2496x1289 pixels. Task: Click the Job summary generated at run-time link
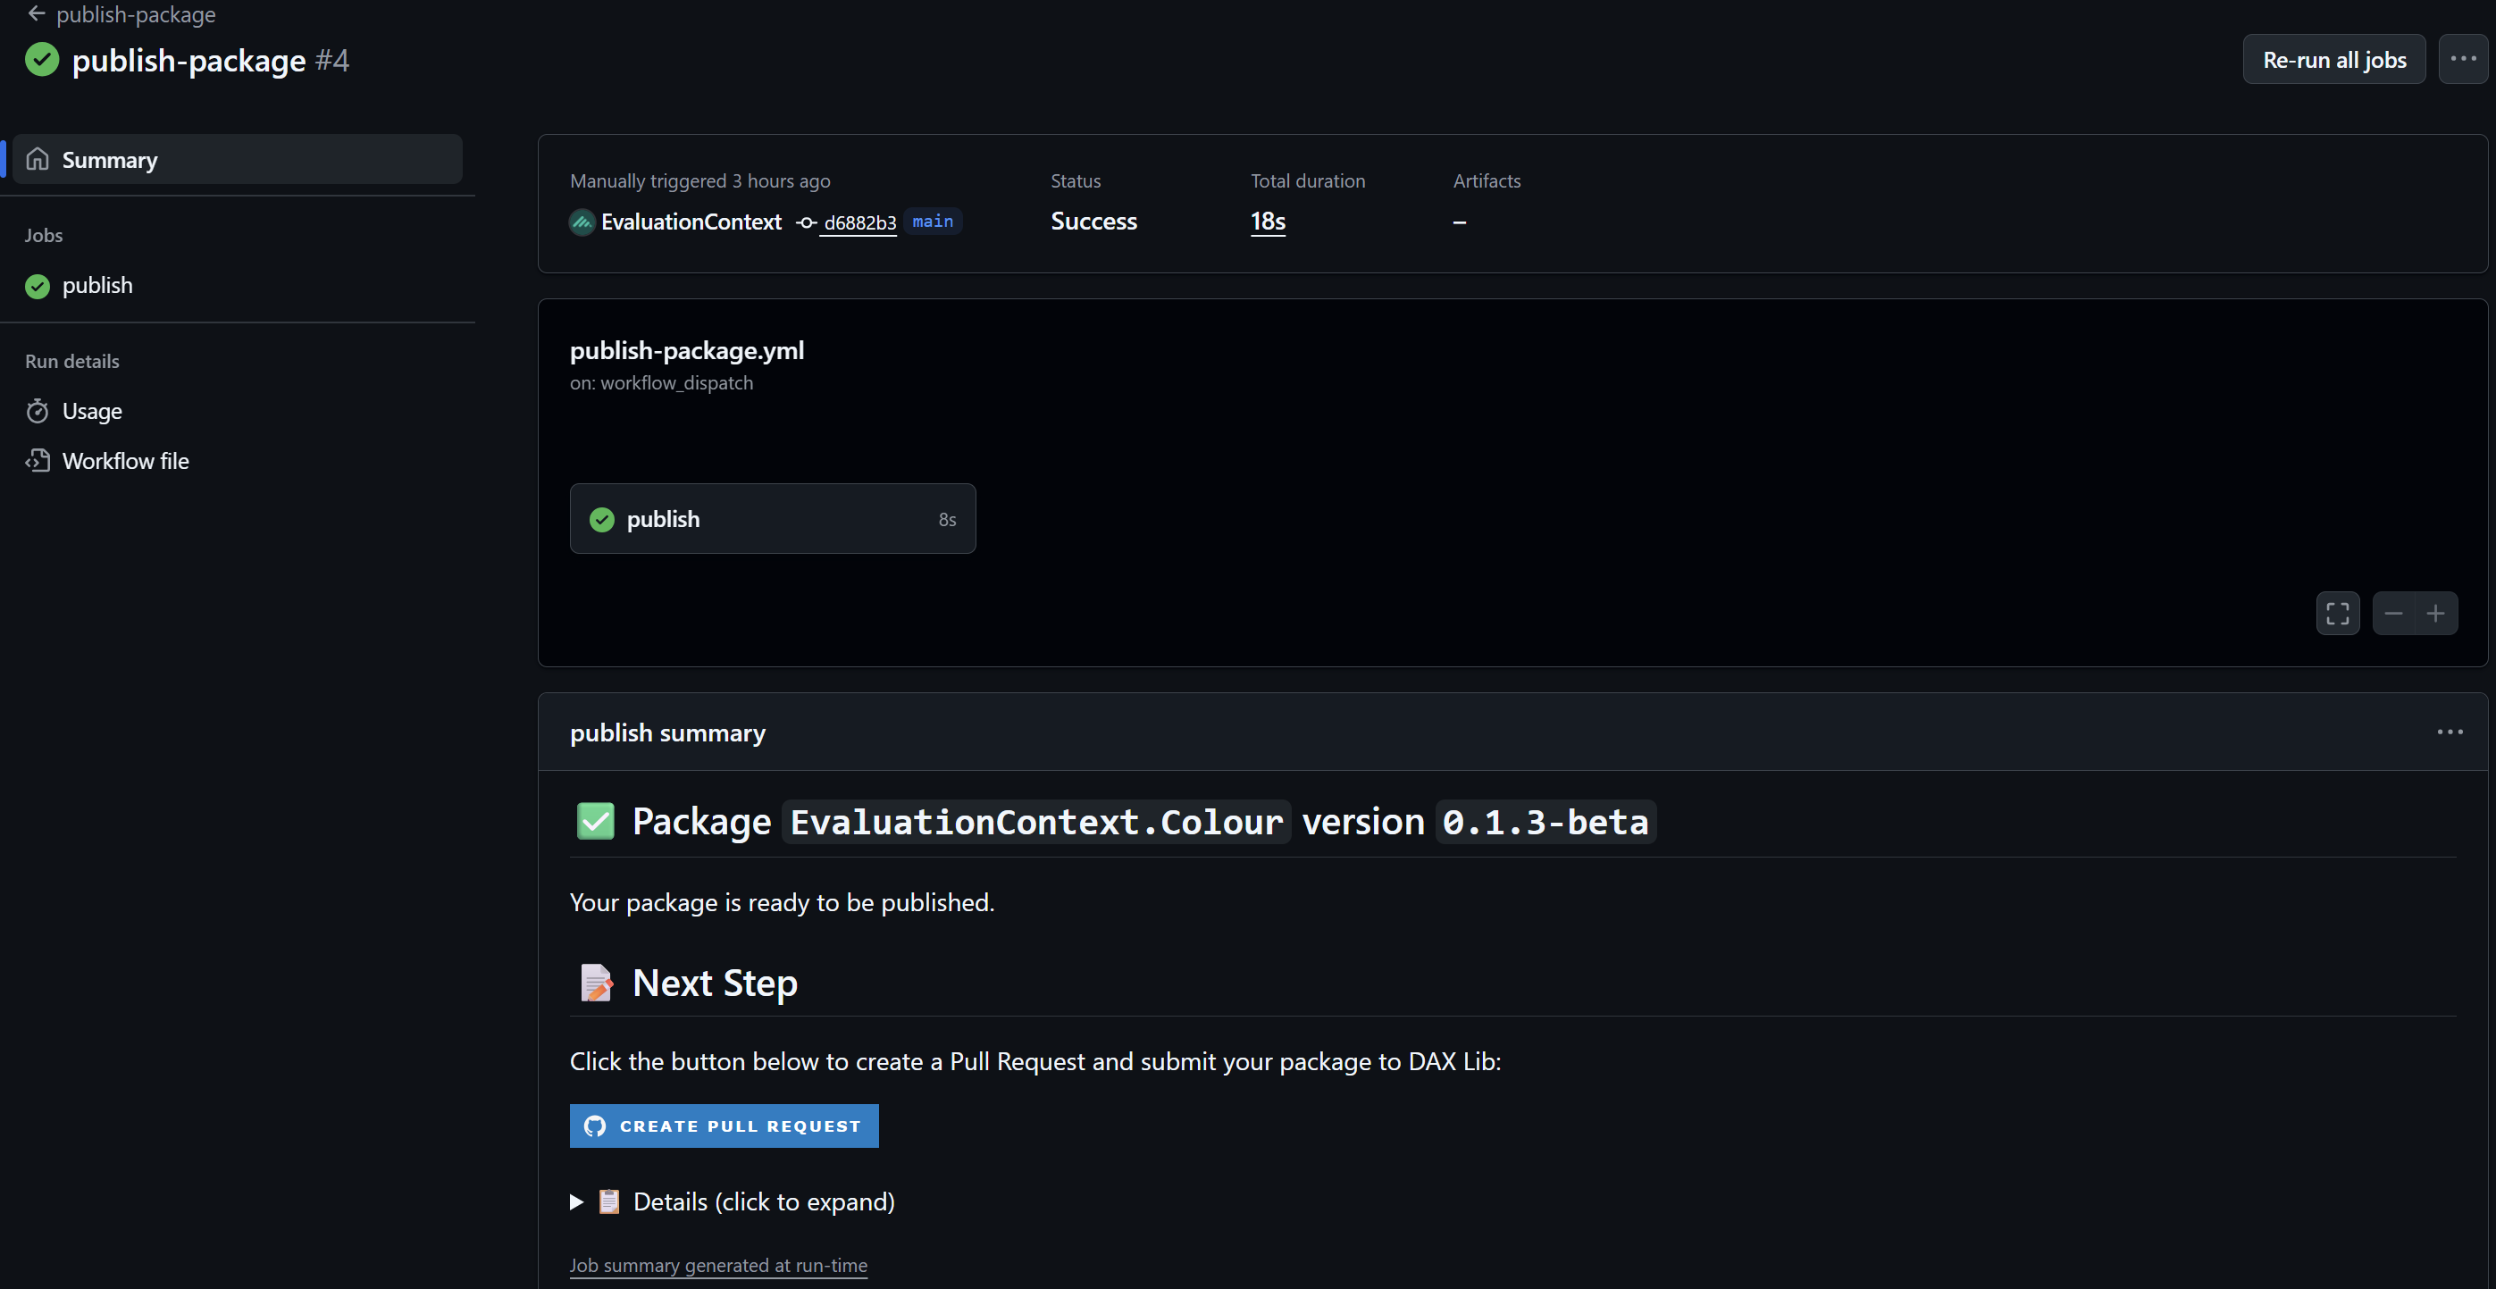tap(718, 1266)
